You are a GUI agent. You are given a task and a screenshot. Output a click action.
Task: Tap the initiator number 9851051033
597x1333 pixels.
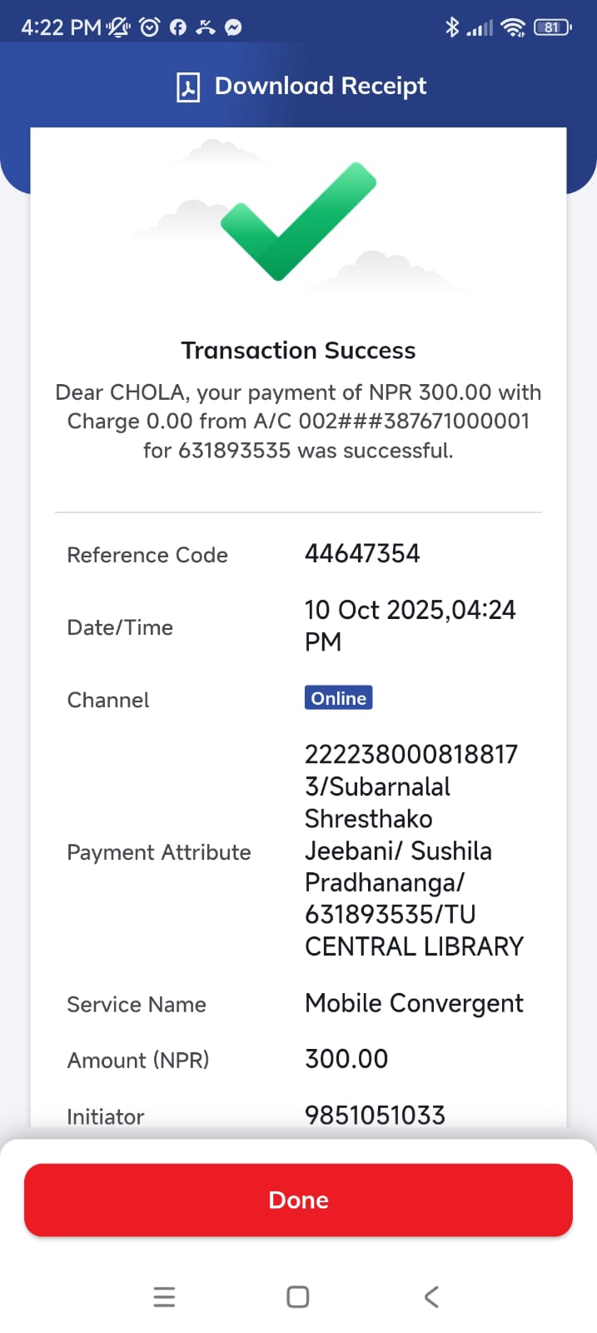coord(375,1115)
